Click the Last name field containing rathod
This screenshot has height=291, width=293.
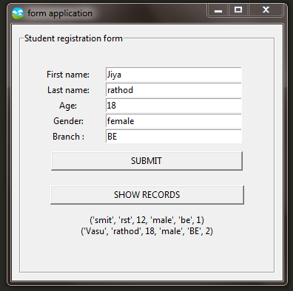pos(174,90)
